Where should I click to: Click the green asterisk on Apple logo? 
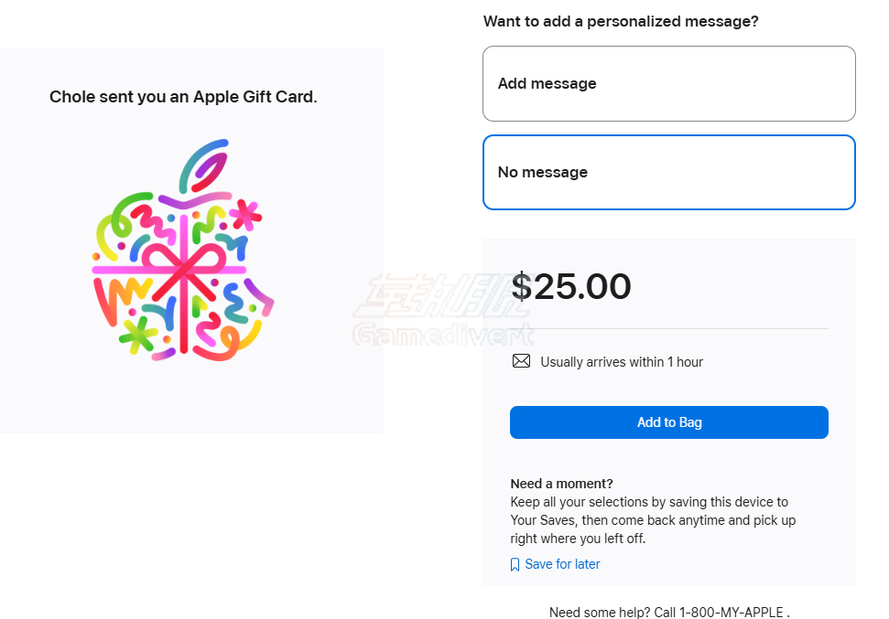tap(137, 336)
